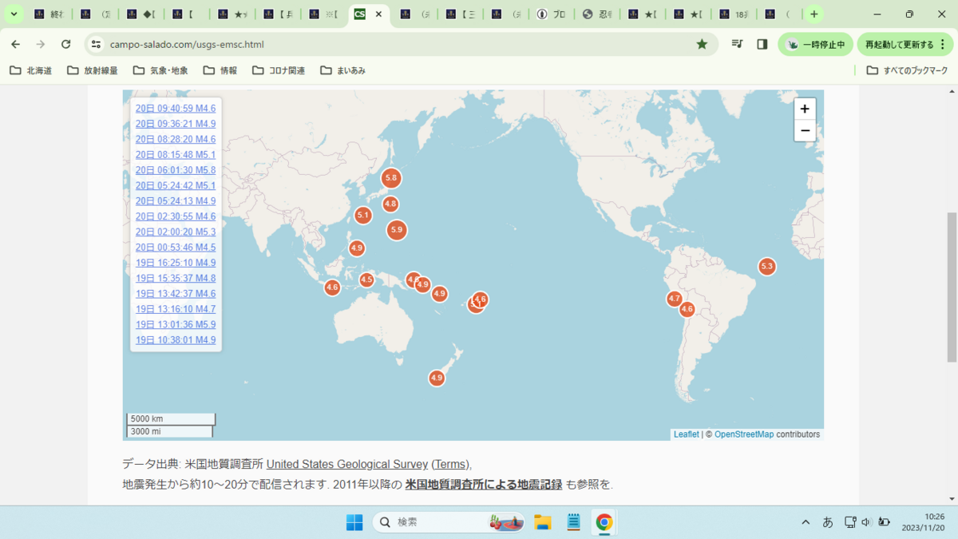This screenshot has height=539, width=958.
Task: Zoom in with the map plus button
Action: (805, 109)
